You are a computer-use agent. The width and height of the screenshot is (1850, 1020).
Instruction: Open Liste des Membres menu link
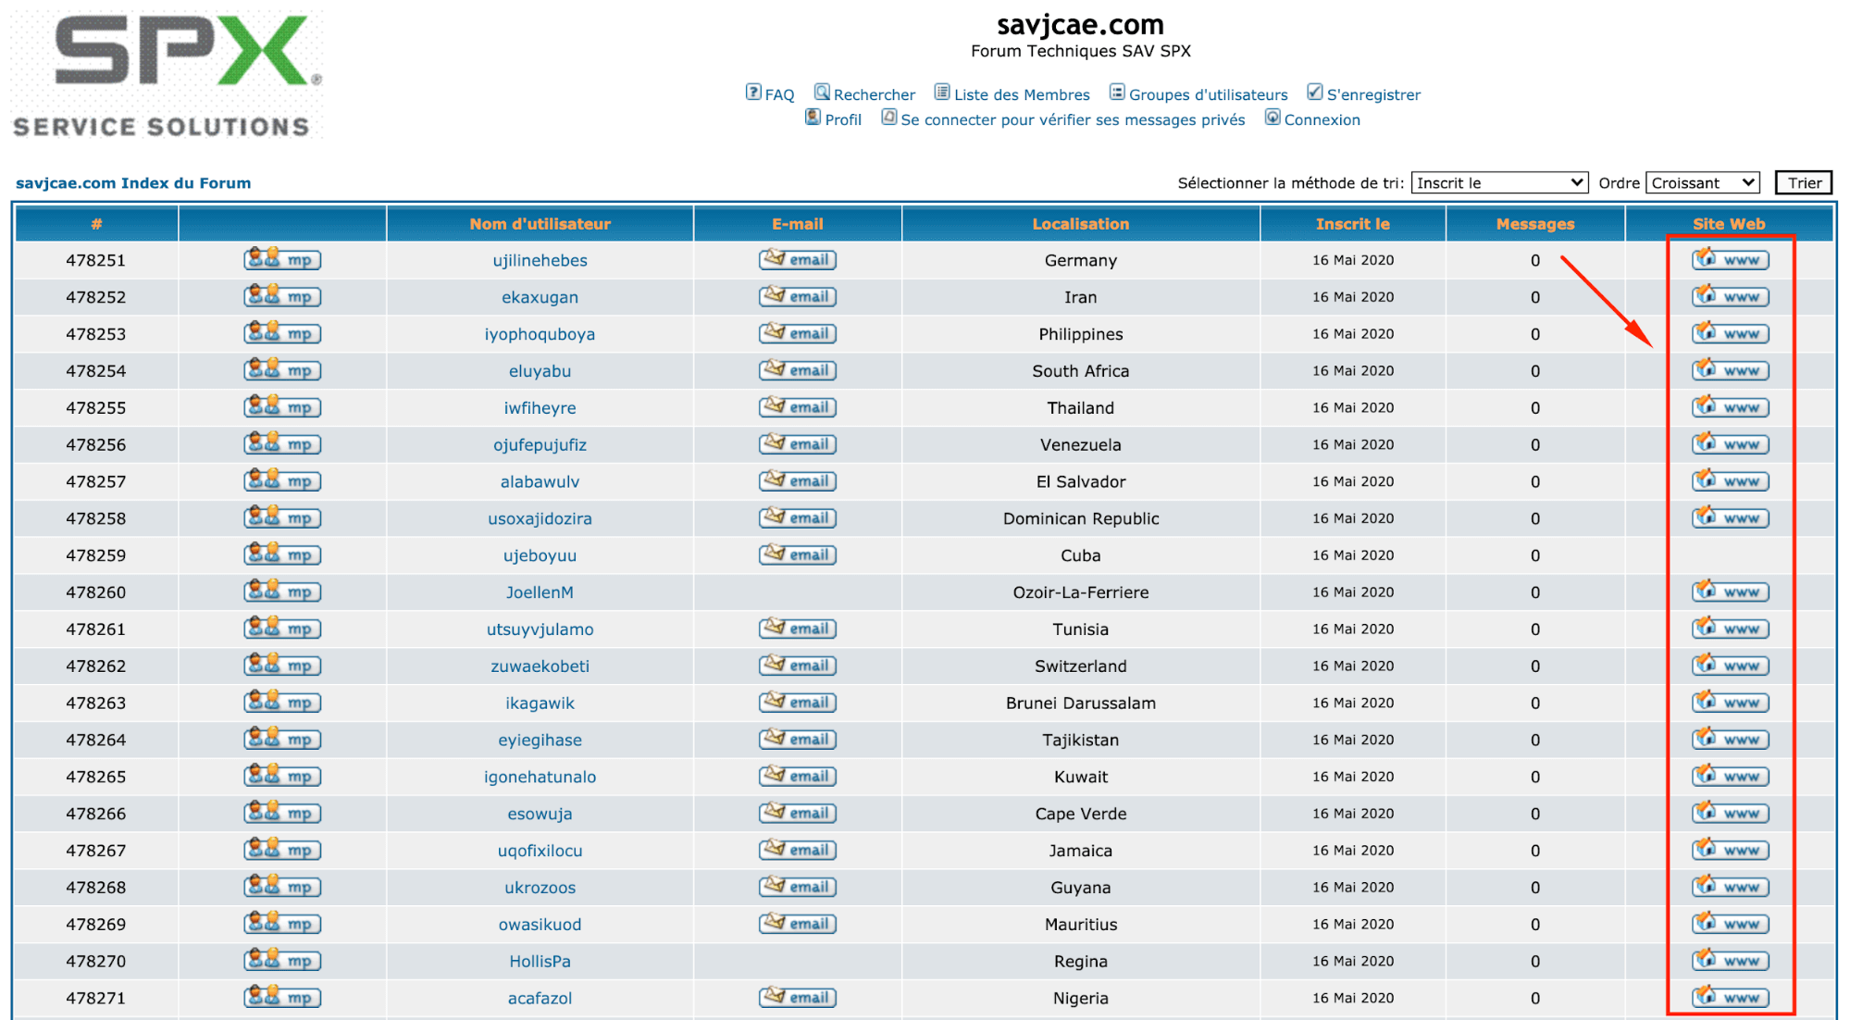(x=1022, y=94)
